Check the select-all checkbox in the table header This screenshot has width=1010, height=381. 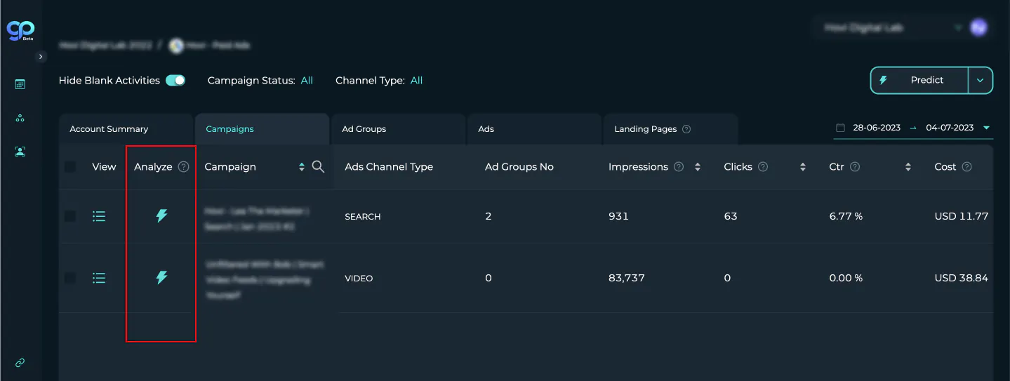point(70,167)
